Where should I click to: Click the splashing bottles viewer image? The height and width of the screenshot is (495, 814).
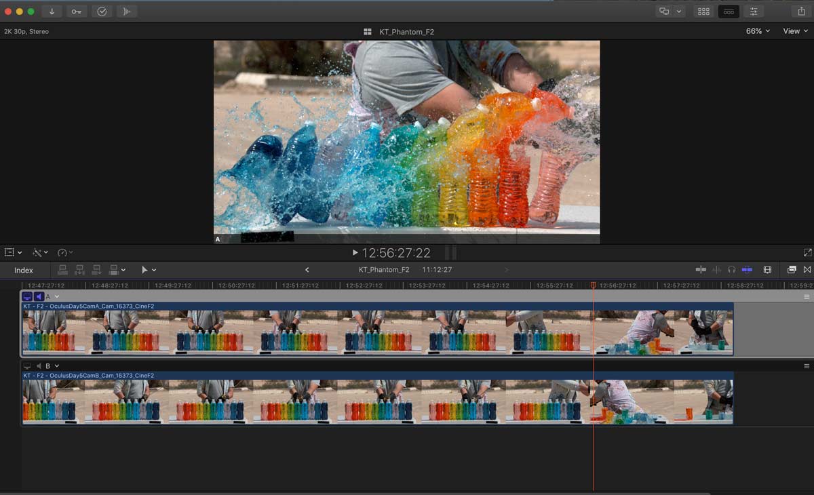(x=407, y=142)
